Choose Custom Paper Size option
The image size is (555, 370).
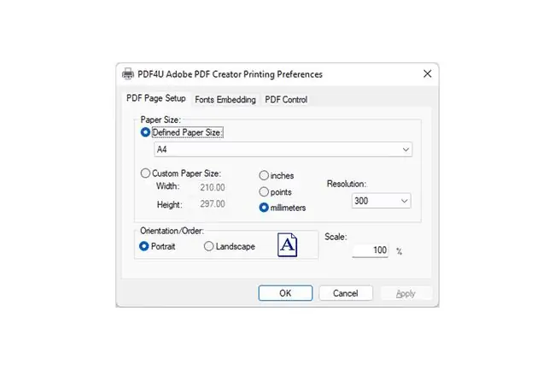pos(145,173)
